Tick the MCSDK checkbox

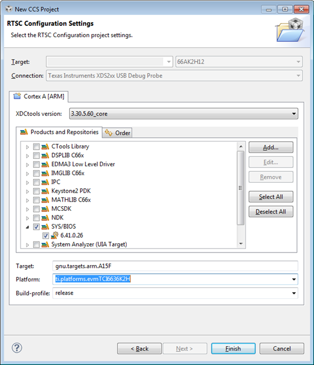(x=37, y=209)
